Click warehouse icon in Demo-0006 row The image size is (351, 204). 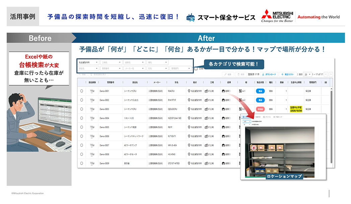click(x=223, y=136)
